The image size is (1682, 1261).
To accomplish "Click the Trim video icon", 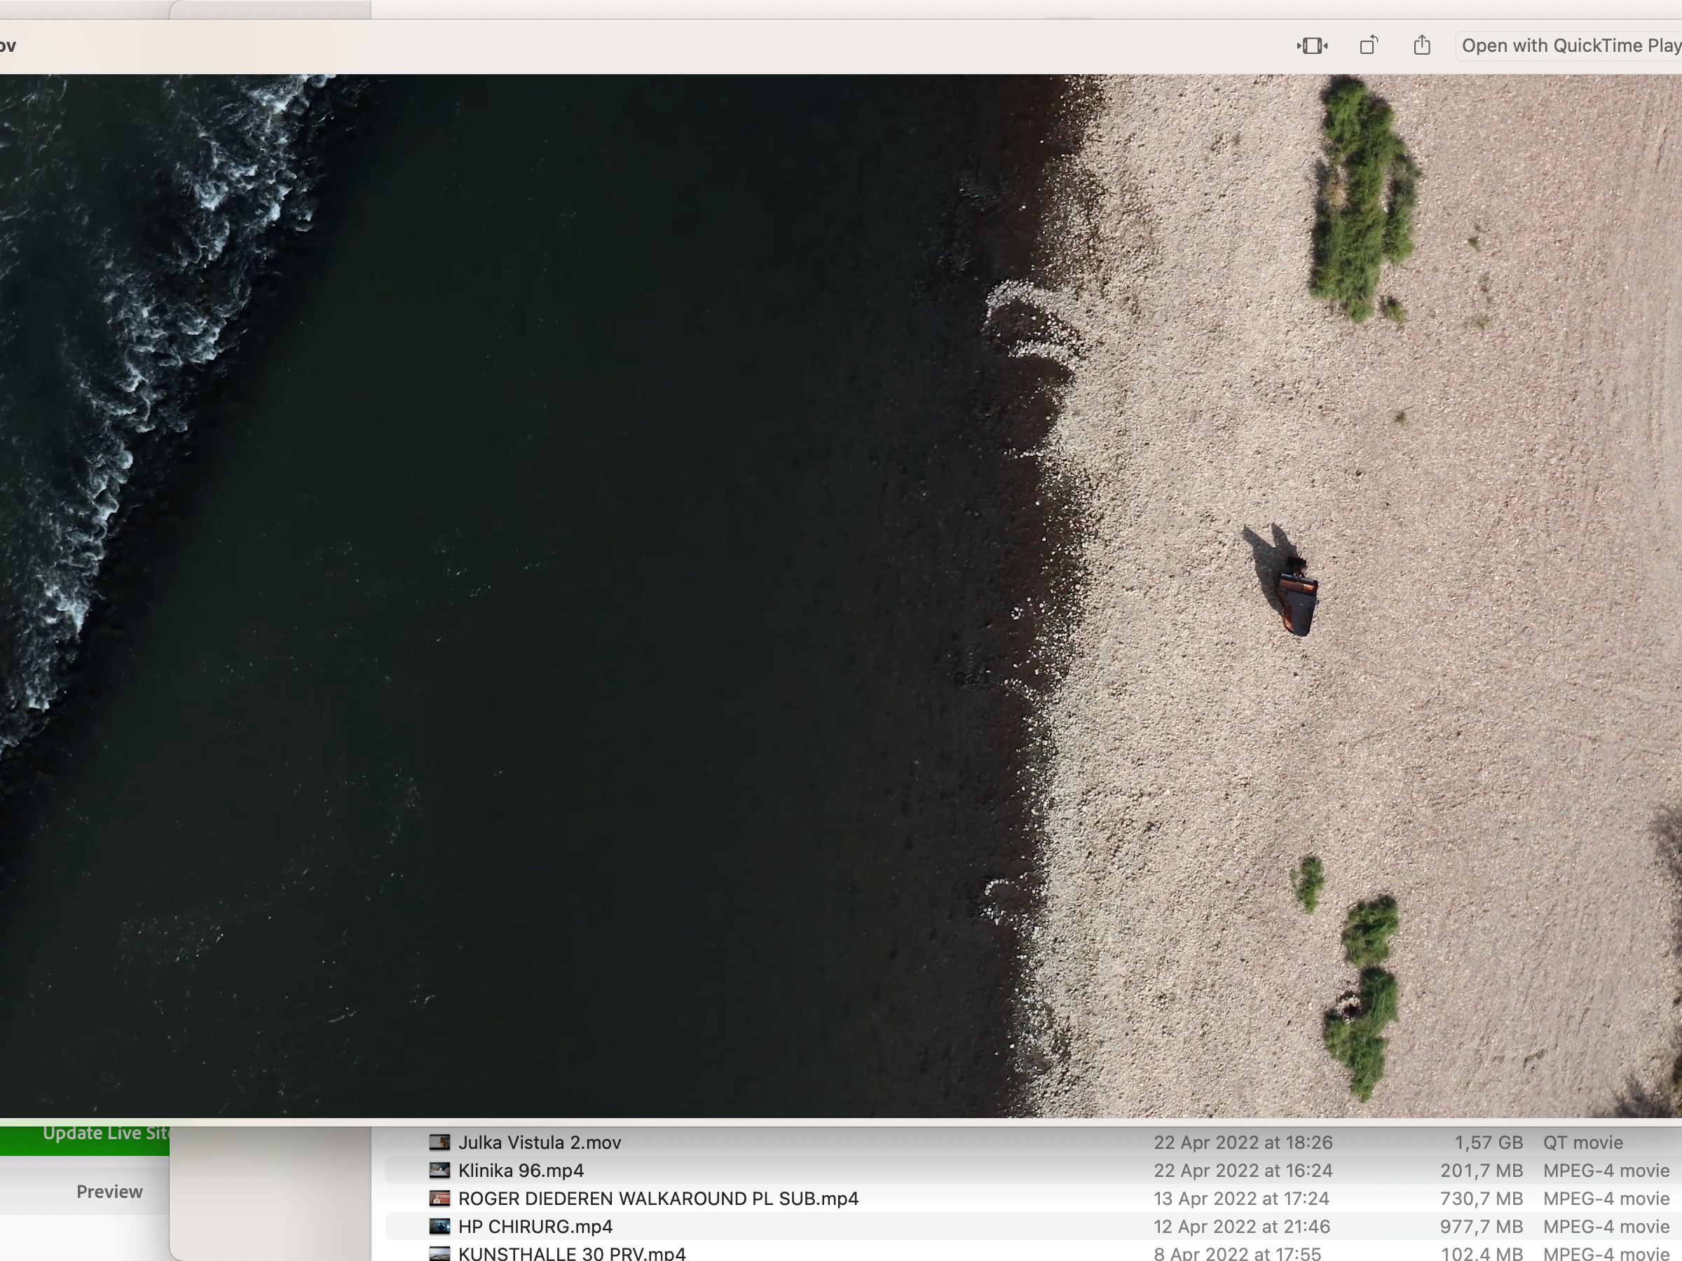I will coord(1312,46).
